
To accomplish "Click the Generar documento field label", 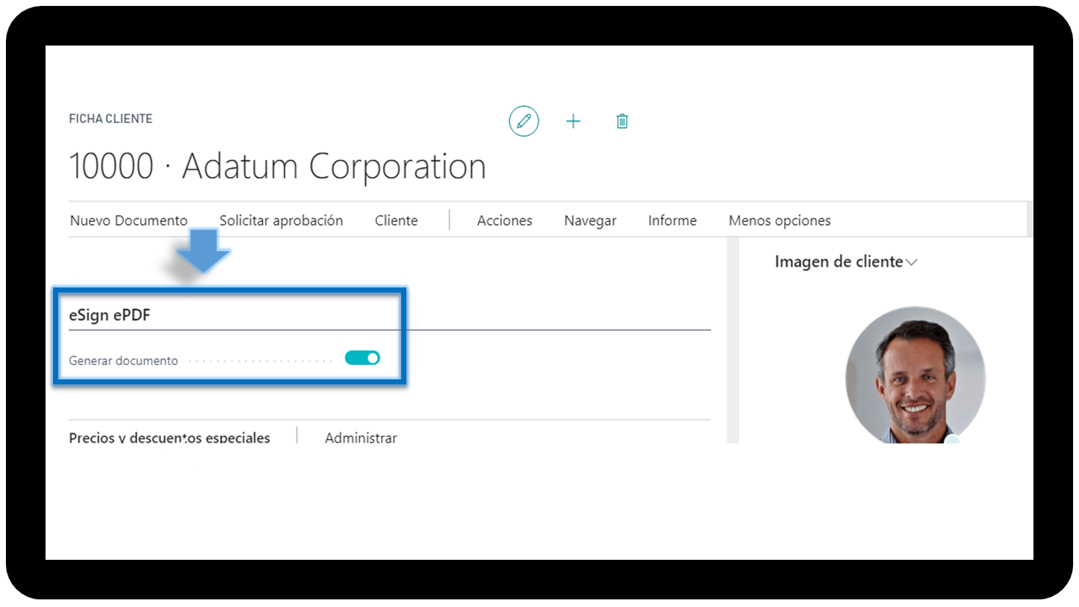I will (124, 361).
